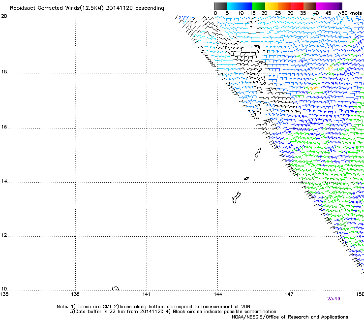
Task: Click latitude axis label '16'
Action: click(x=4, y=127)
